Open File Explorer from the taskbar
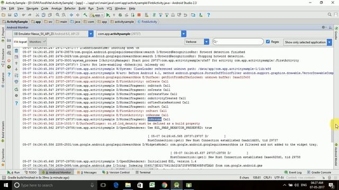The image size is (339, 190). 128,185
